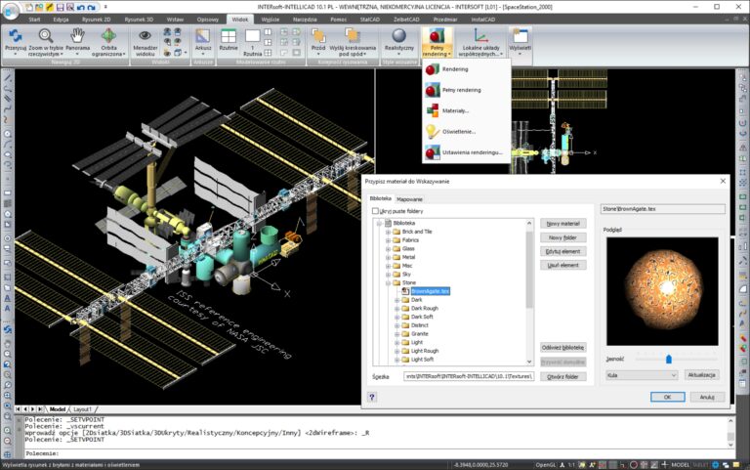Click the help question mark icon in dialog
Screen dimensions: 750x470
pyautogui.click(x=372, y=397)
